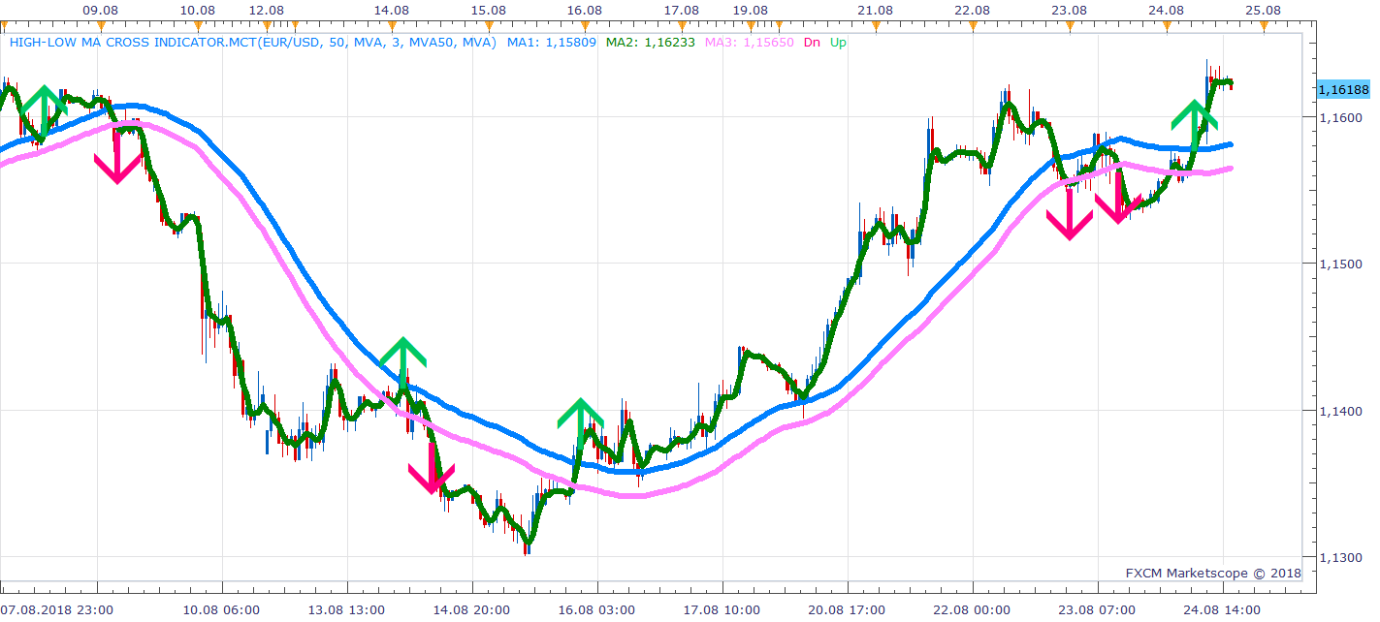
Task: Click the green Up arrow after 24.08
Action: [1194, 123]
